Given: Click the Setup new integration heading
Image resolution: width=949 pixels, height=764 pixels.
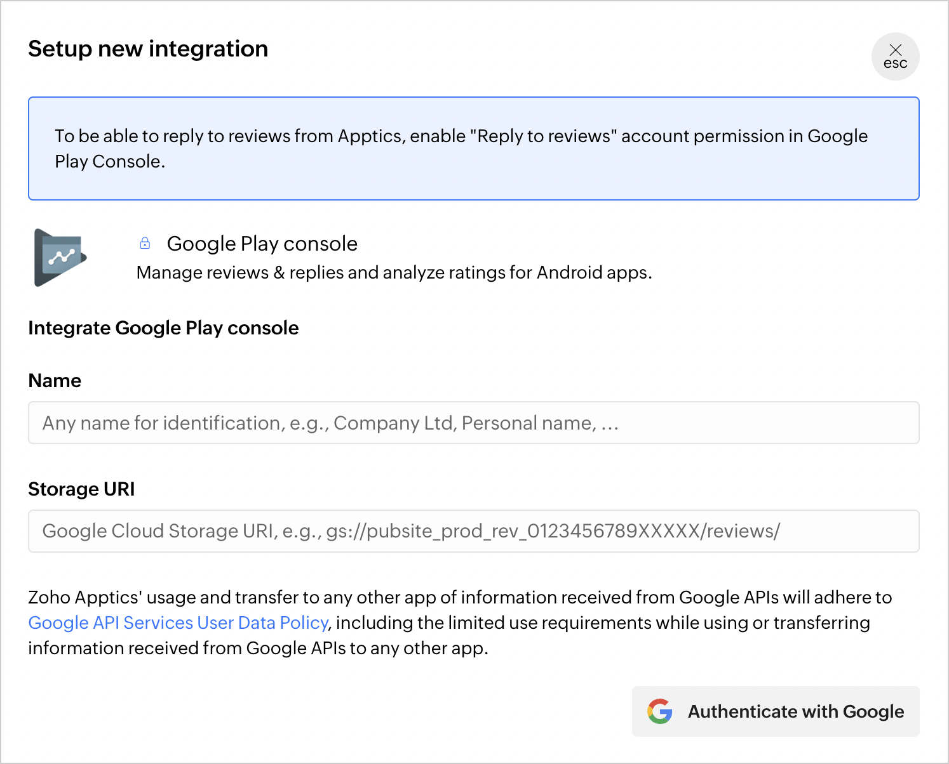Looking at the screenshot, I should [148, 49].
